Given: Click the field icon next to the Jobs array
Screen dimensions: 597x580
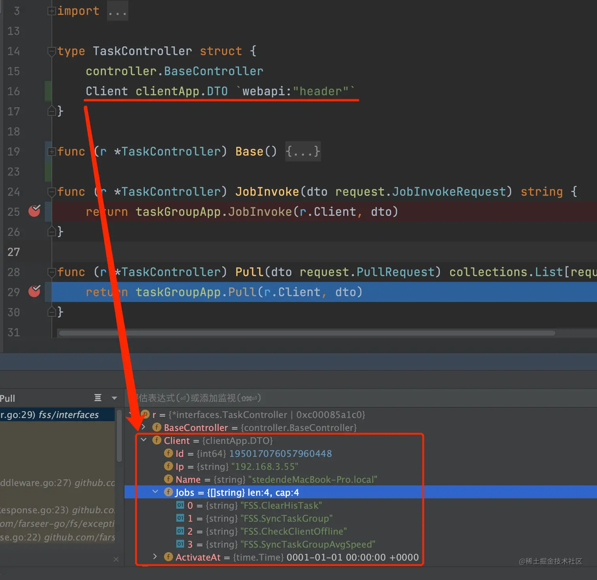Looking at the screenshot, I should [169, 492].
